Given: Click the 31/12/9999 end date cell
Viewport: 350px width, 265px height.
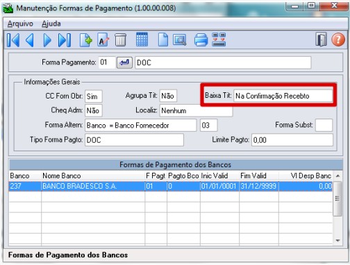Looking at the screenshot, I should tap(259, 186).
